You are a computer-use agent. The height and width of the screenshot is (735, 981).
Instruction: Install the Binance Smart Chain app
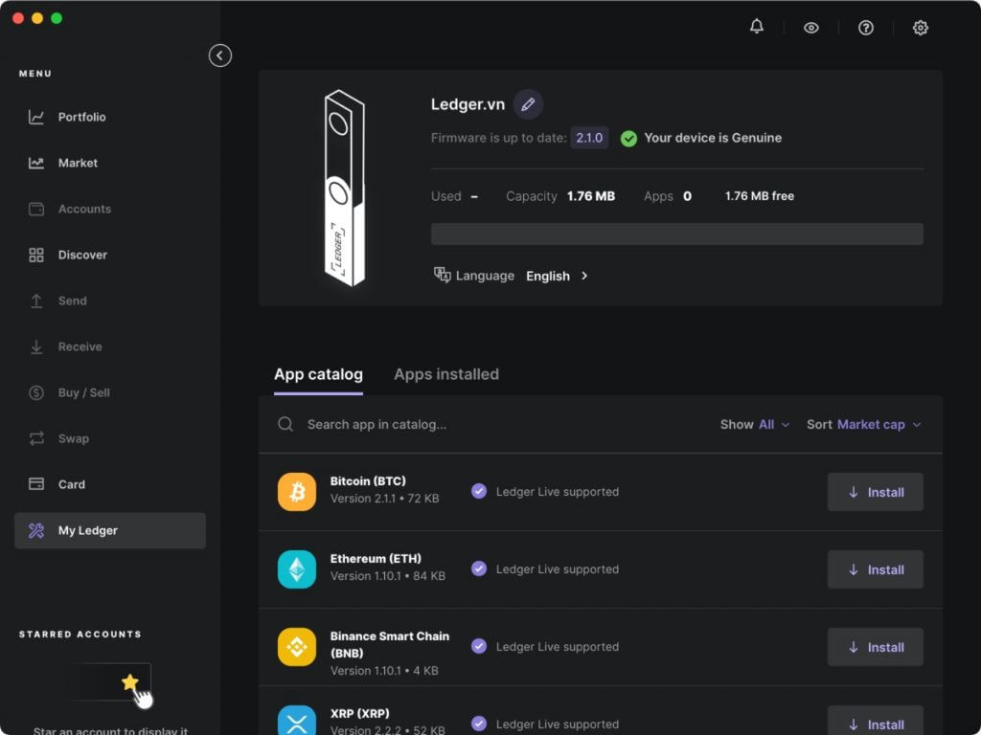pyautogui.click(x=876, y=647)
